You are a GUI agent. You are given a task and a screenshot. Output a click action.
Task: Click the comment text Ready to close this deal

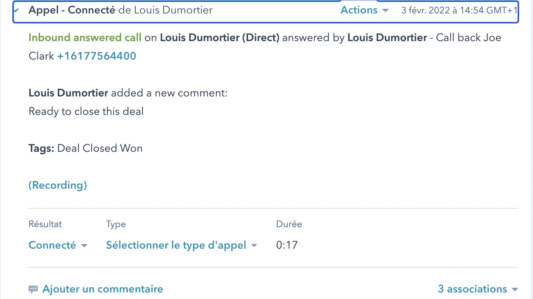click(86, 111)
